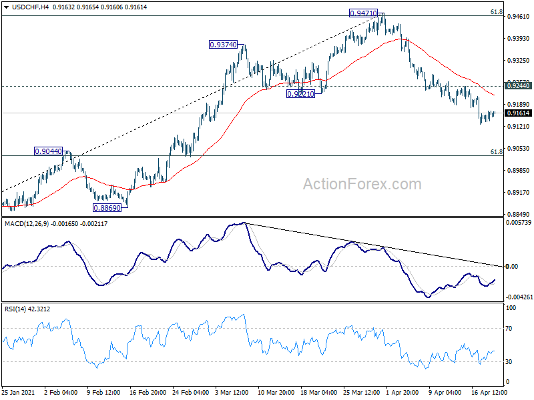Select the 0.91890 price axis value
The image size is (534, 400).
pyautogui.click(x=519, y=105)
